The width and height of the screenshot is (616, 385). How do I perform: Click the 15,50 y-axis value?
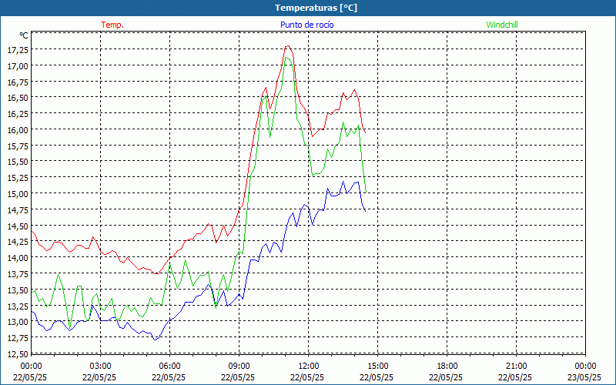pyautogui.click(x=18, y=162)
